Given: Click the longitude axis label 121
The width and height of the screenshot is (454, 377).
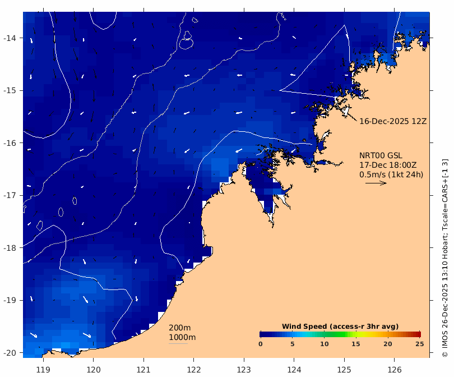Looking at the screenshot, I should pyautogui.click(x=143, y=370).
